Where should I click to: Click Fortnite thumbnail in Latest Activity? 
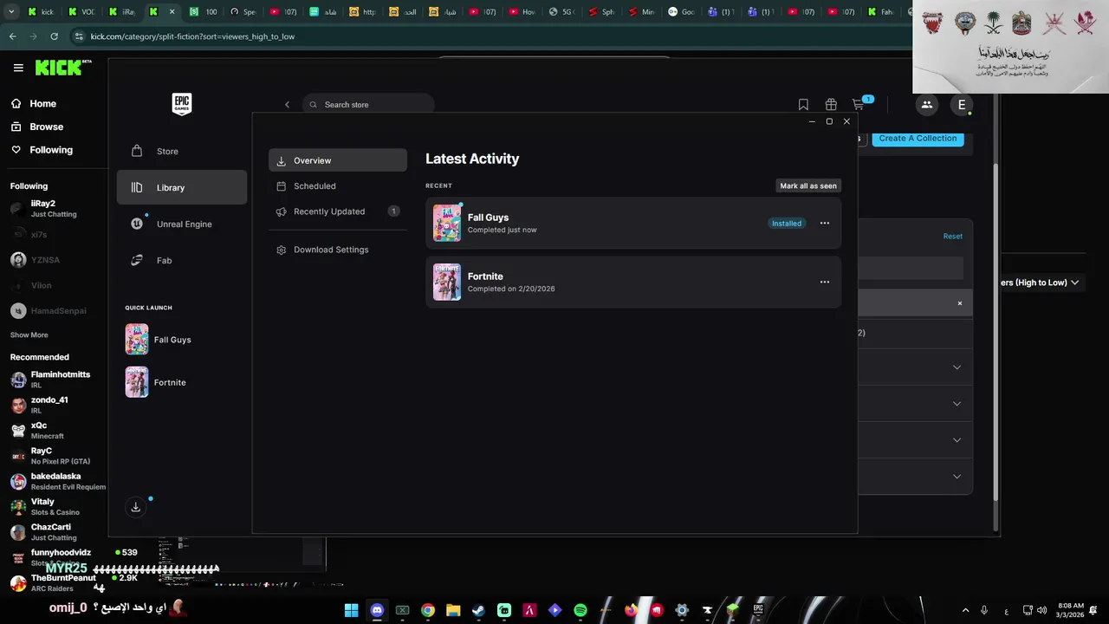point(447,282)
